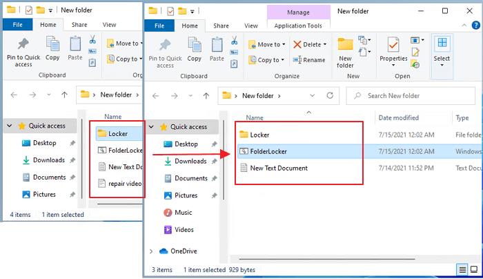Click the New folder ribbon icon

[x=345, y=50]
